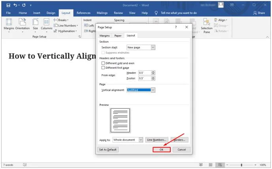Click the proofing book icon in status bar
The height and width of the screenshot is (169, 272).
coord(25,165)
